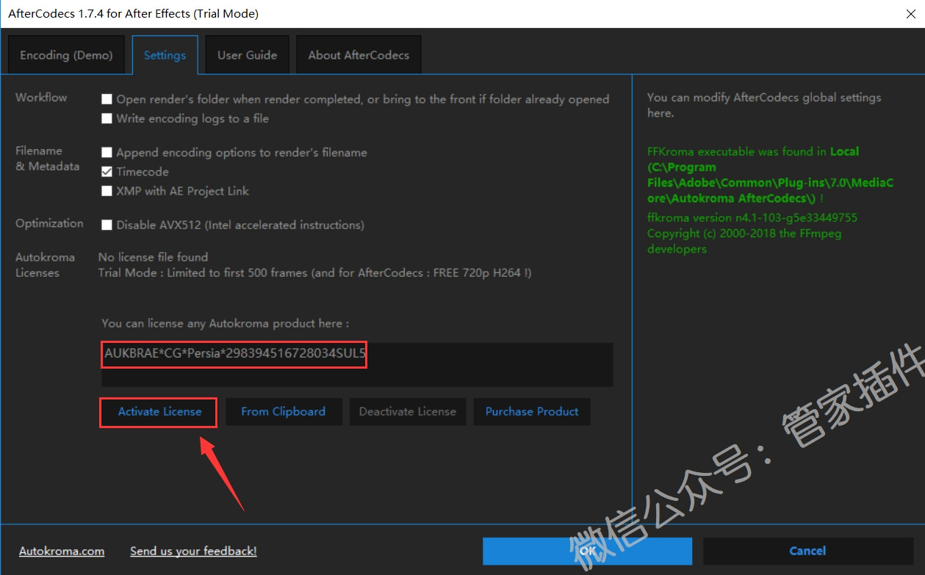Enable Open render's folder when completed
925x575 pixels.
point(107,99)
